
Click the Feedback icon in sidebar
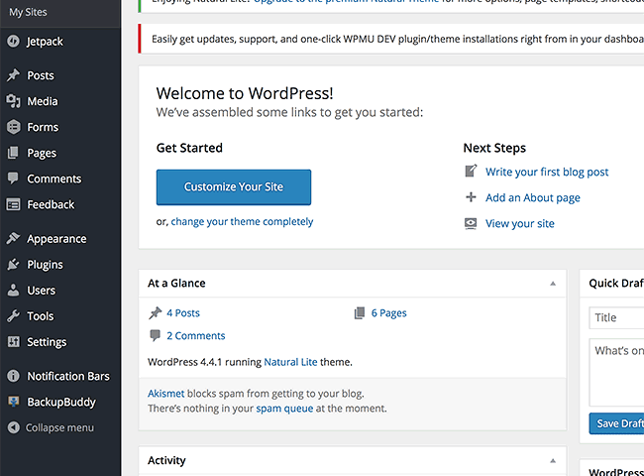pyautogui.click(x=13, y=204)
